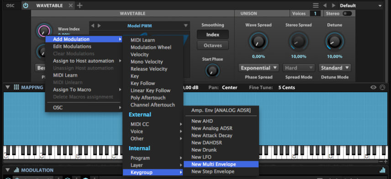The height and width of the screenshot is (179, 391).
Task: Select Linear Key Follow source
Action: tap(153, 90)
